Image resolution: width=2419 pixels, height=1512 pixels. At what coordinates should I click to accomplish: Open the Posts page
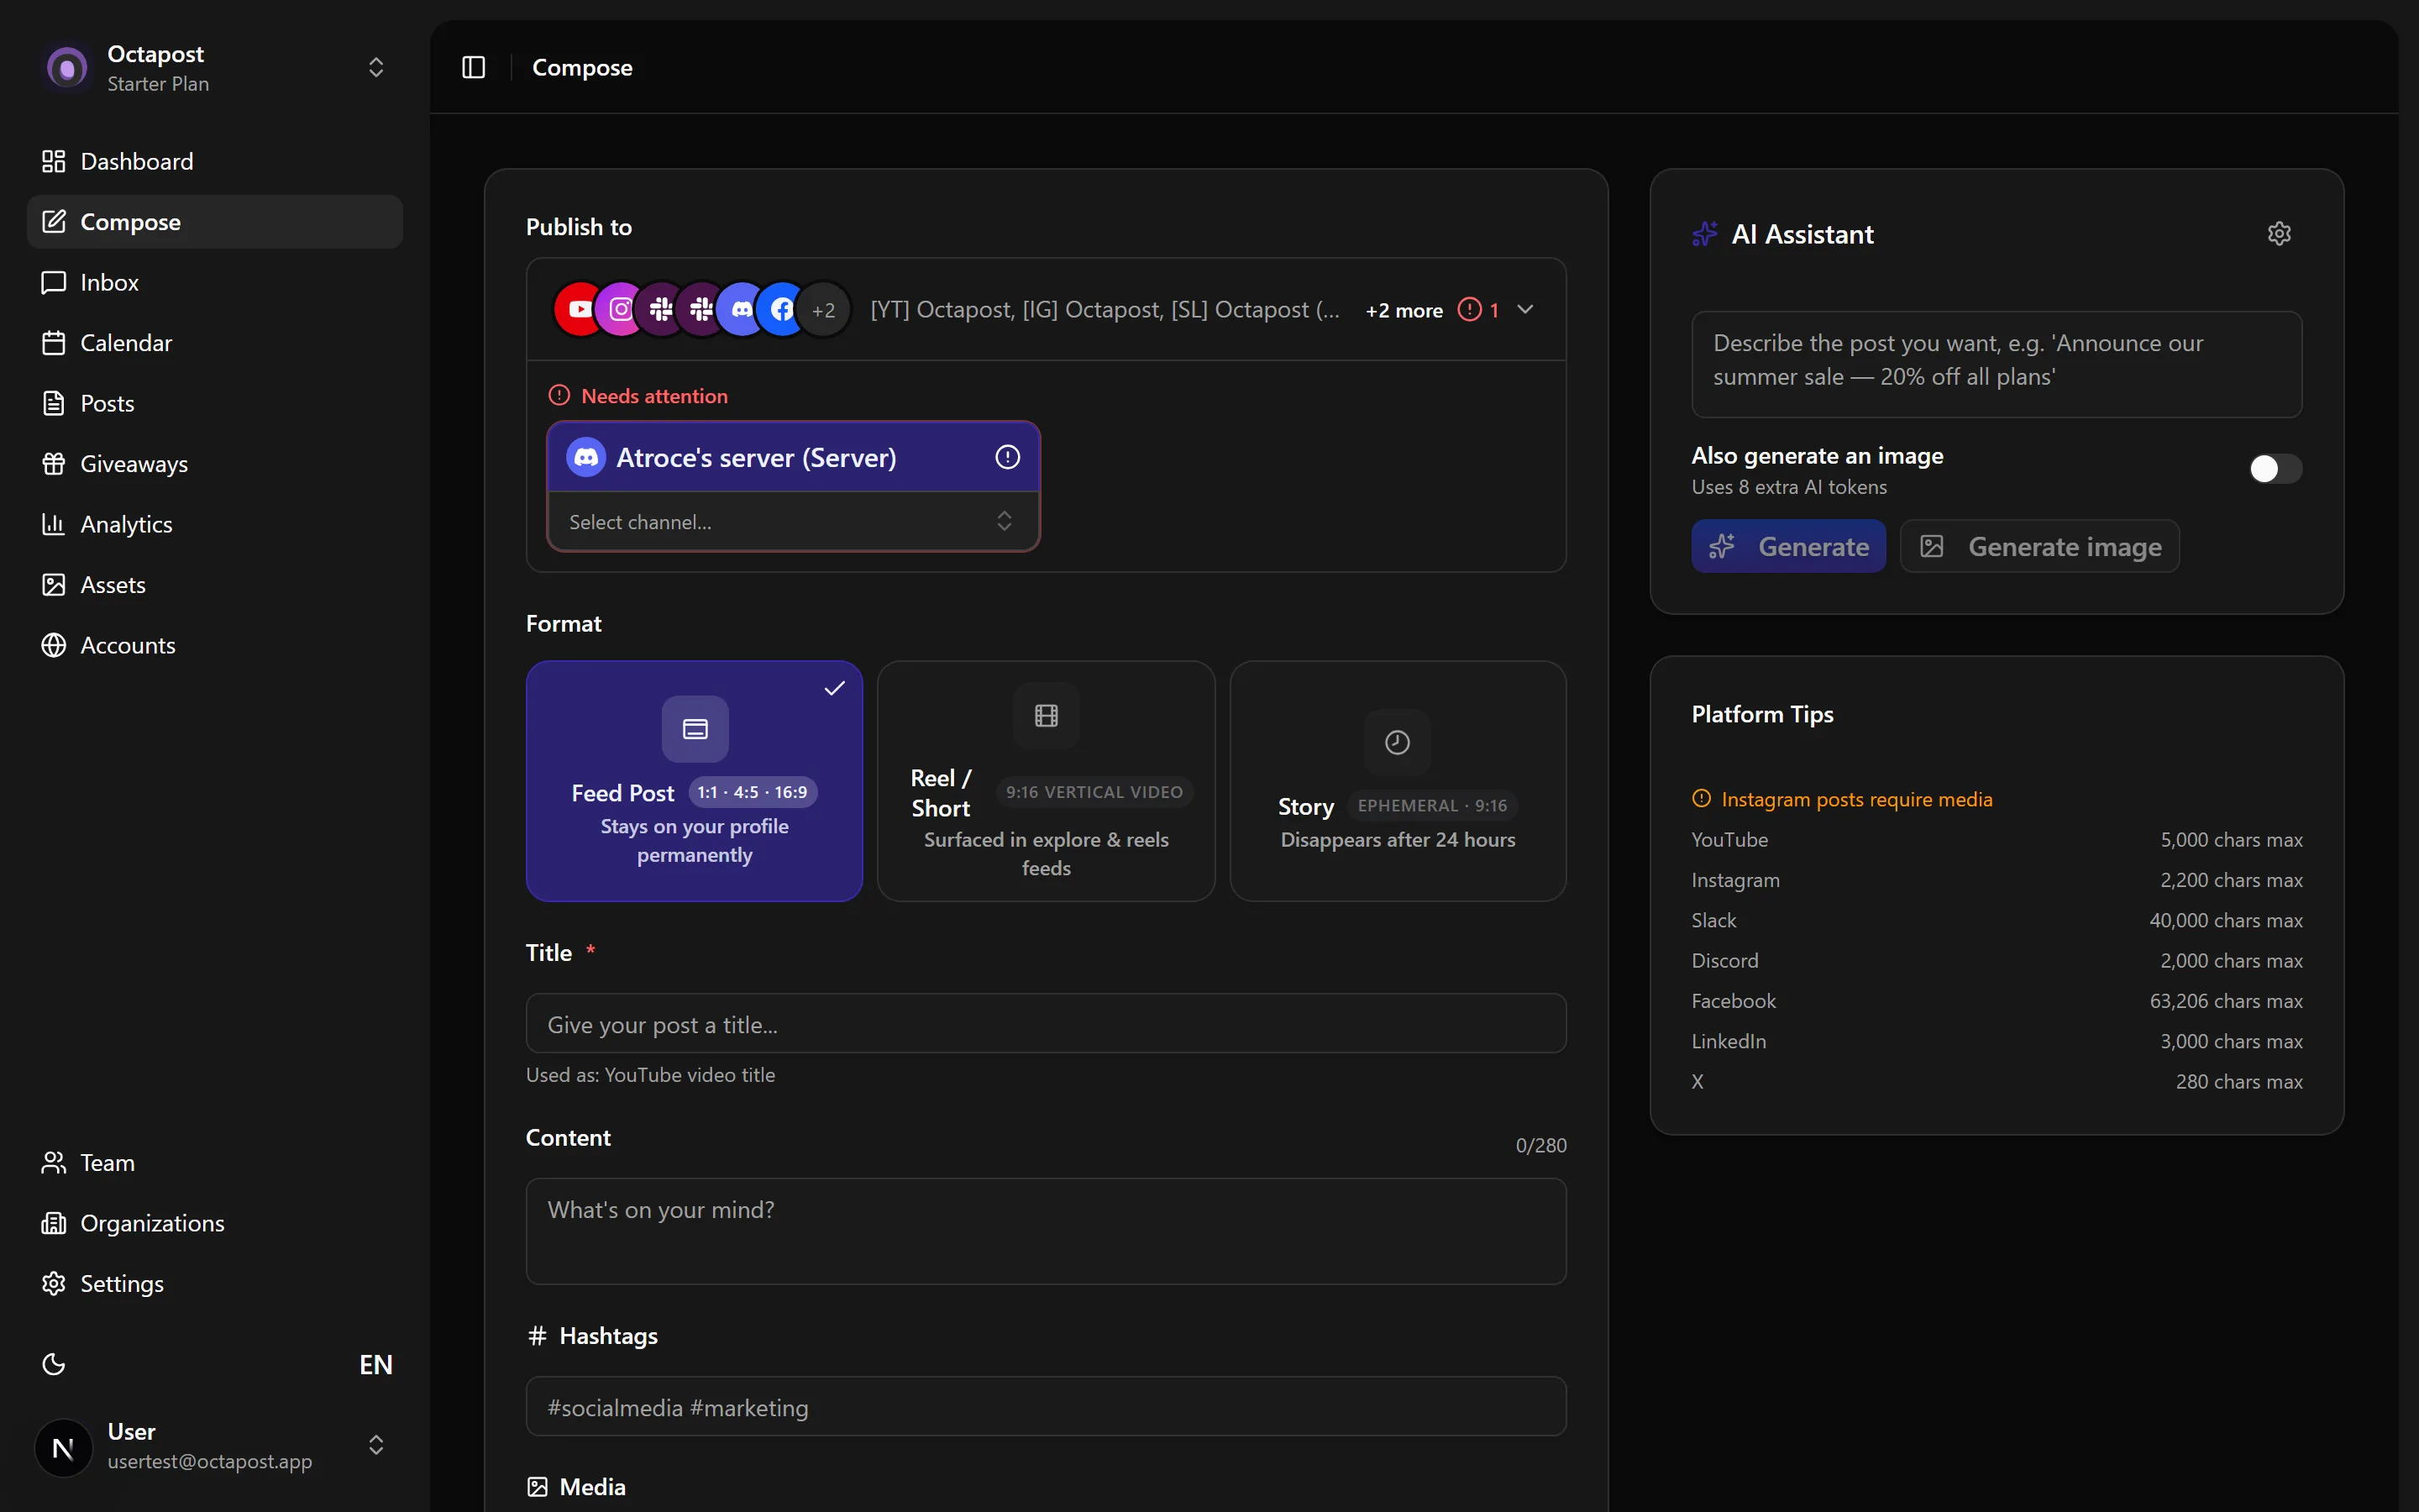coord(215,403)
